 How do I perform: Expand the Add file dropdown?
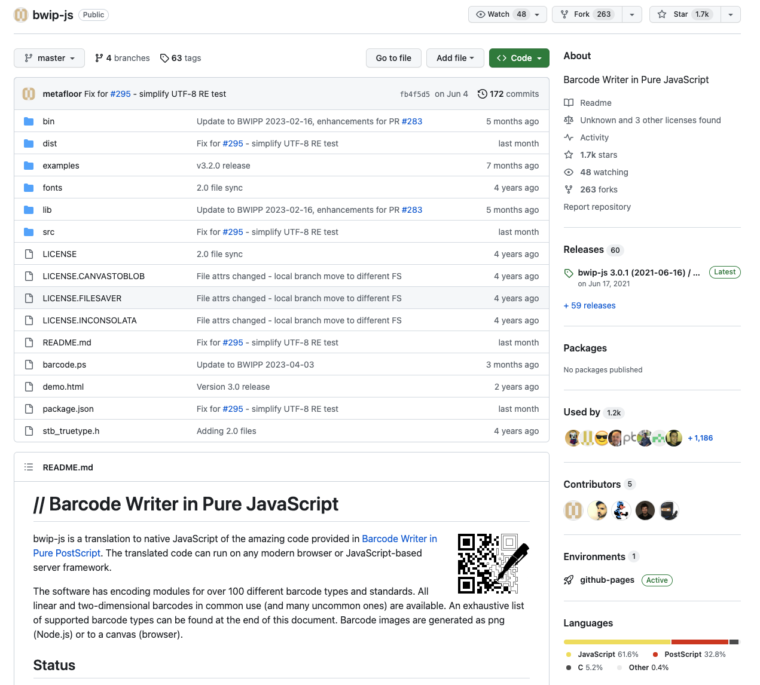pyautogui.click(x=455, y=58)
